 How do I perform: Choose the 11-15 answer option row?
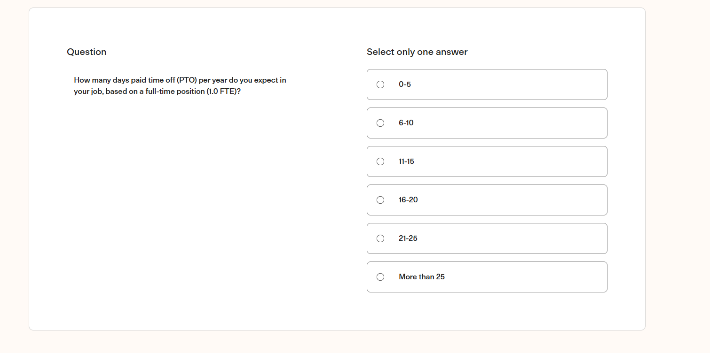487,161
